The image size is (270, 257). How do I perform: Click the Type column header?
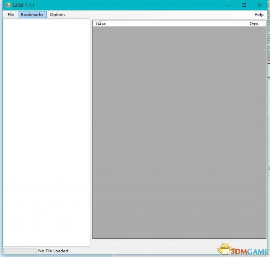click(256, 24)
